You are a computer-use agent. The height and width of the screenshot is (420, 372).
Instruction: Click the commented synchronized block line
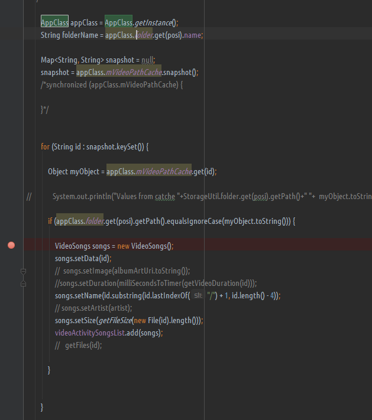pos(112,85)
